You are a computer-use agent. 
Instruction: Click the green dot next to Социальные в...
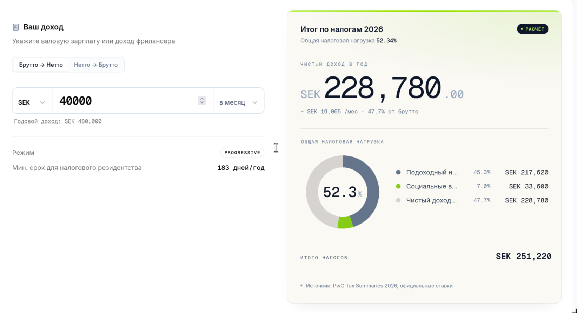(x=398, y=186)
